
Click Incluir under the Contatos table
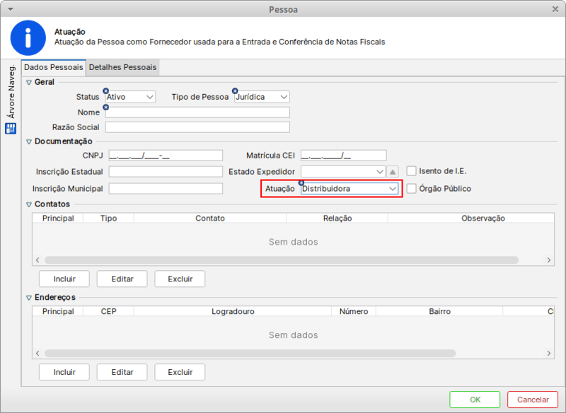click(64, 279)
